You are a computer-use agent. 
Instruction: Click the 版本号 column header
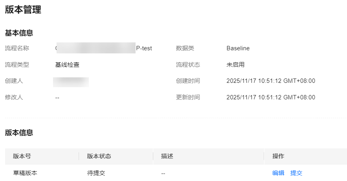[22, 156]
